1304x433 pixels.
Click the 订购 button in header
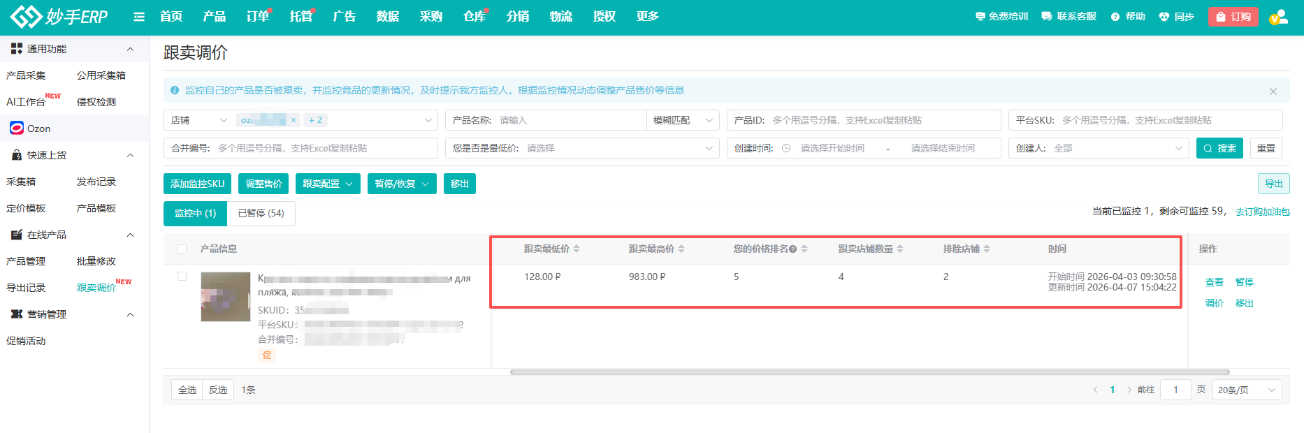tap(1233, 17)
